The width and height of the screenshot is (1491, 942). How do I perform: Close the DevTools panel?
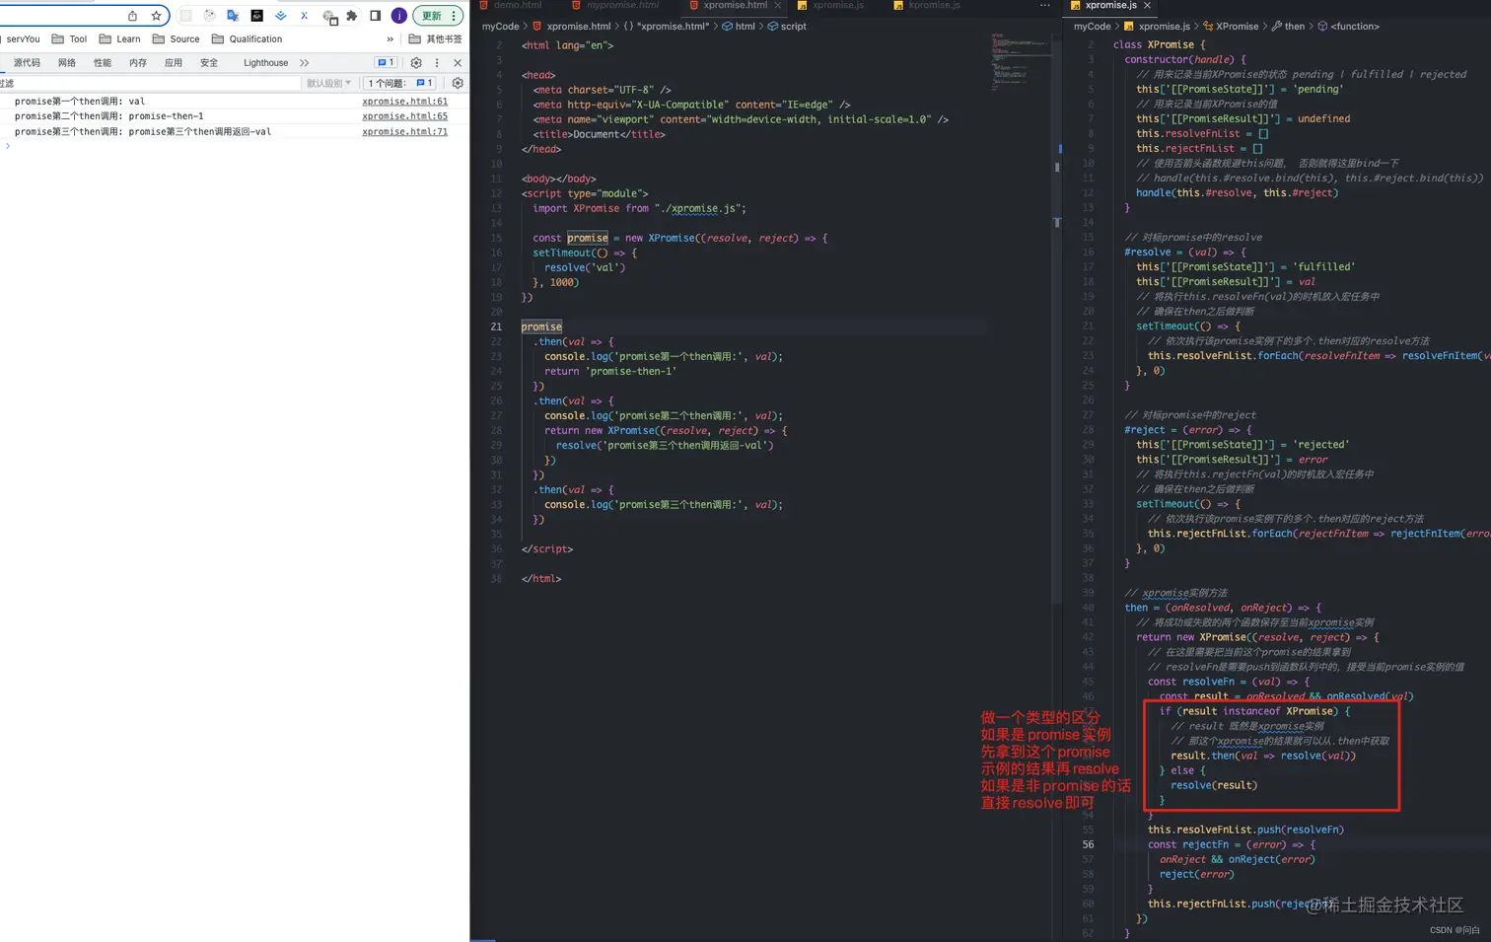[458, 62]
